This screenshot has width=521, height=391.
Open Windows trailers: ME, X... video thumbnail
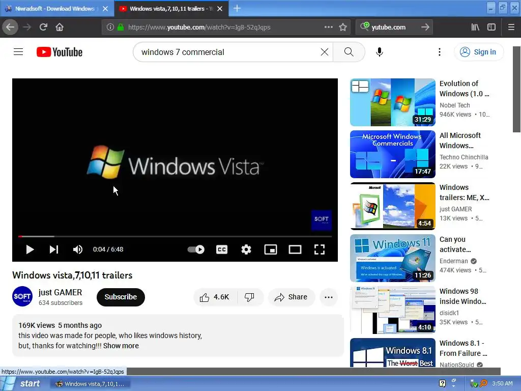pos(392,206)
